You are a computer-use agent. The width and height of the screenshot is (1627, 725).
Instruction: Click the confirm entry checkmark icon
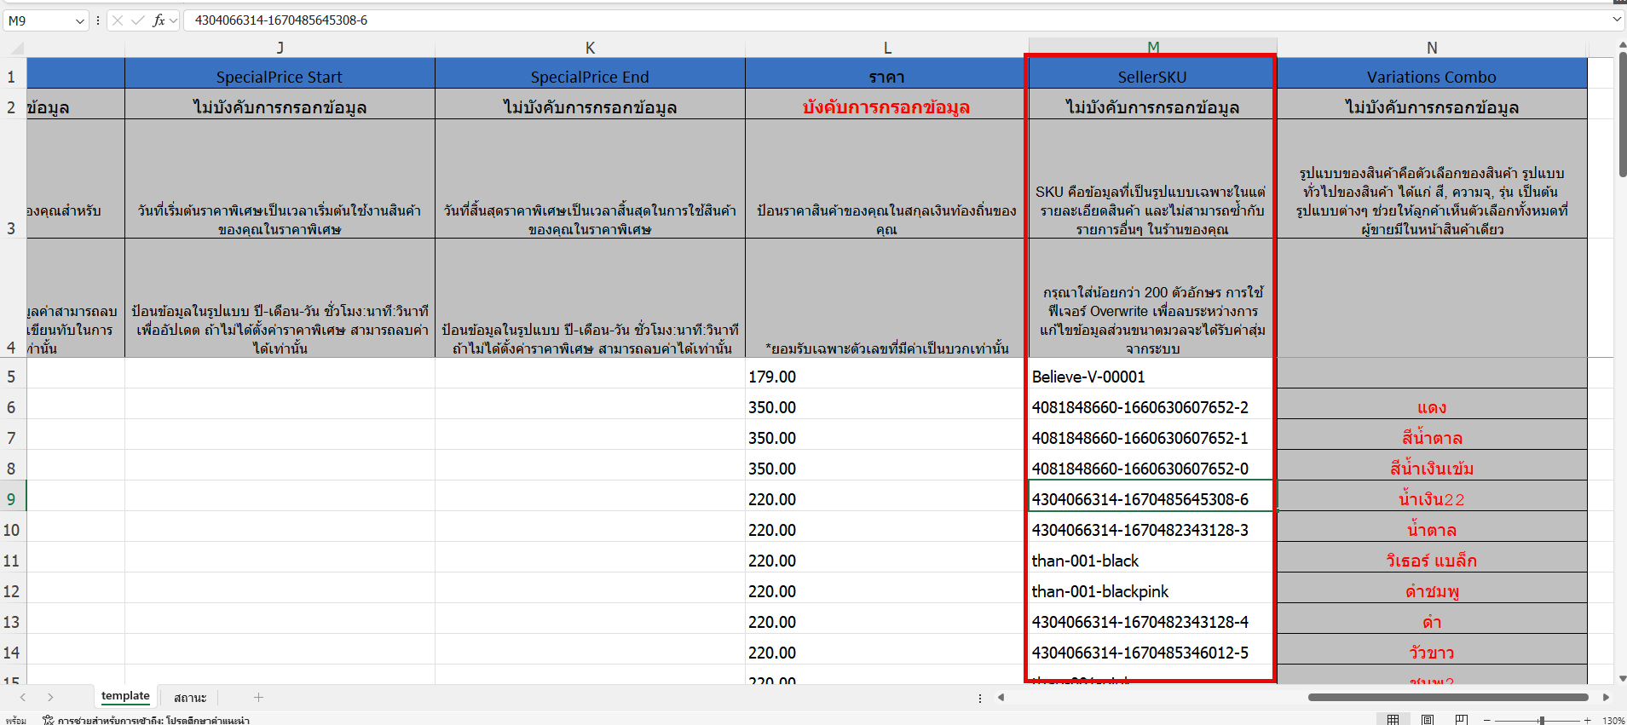point(137,20)
